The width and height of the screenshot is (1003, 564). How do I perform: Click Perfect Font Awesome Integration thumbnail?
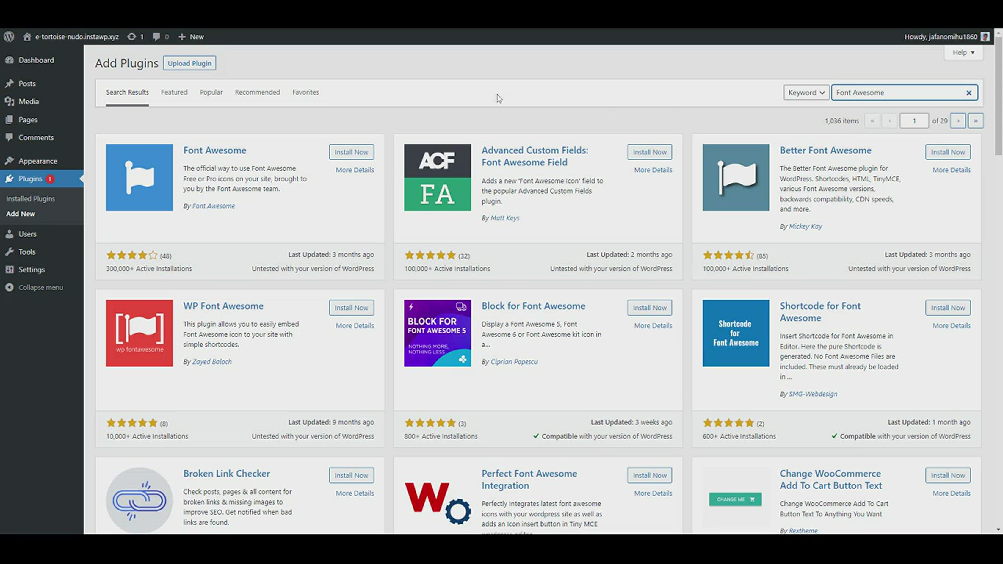(437, 500)
